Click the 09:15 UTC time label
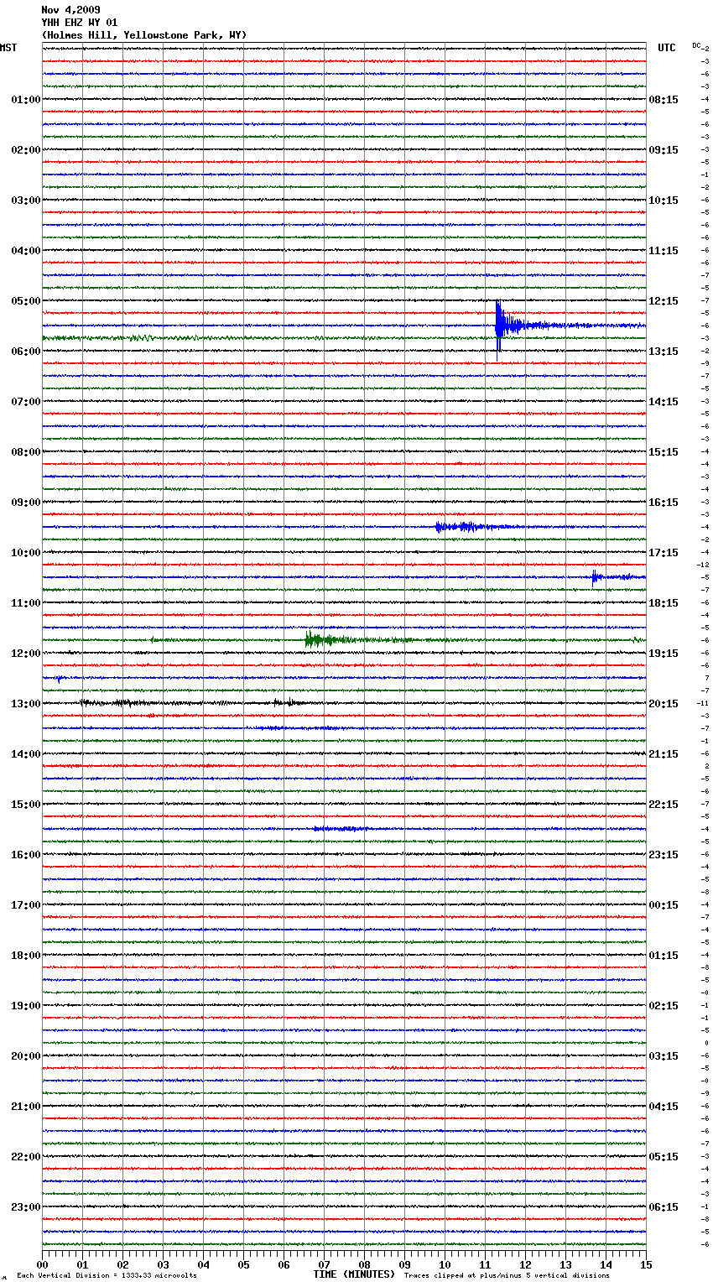Viewport: 713px width, 1287px height. click(664, 150)
